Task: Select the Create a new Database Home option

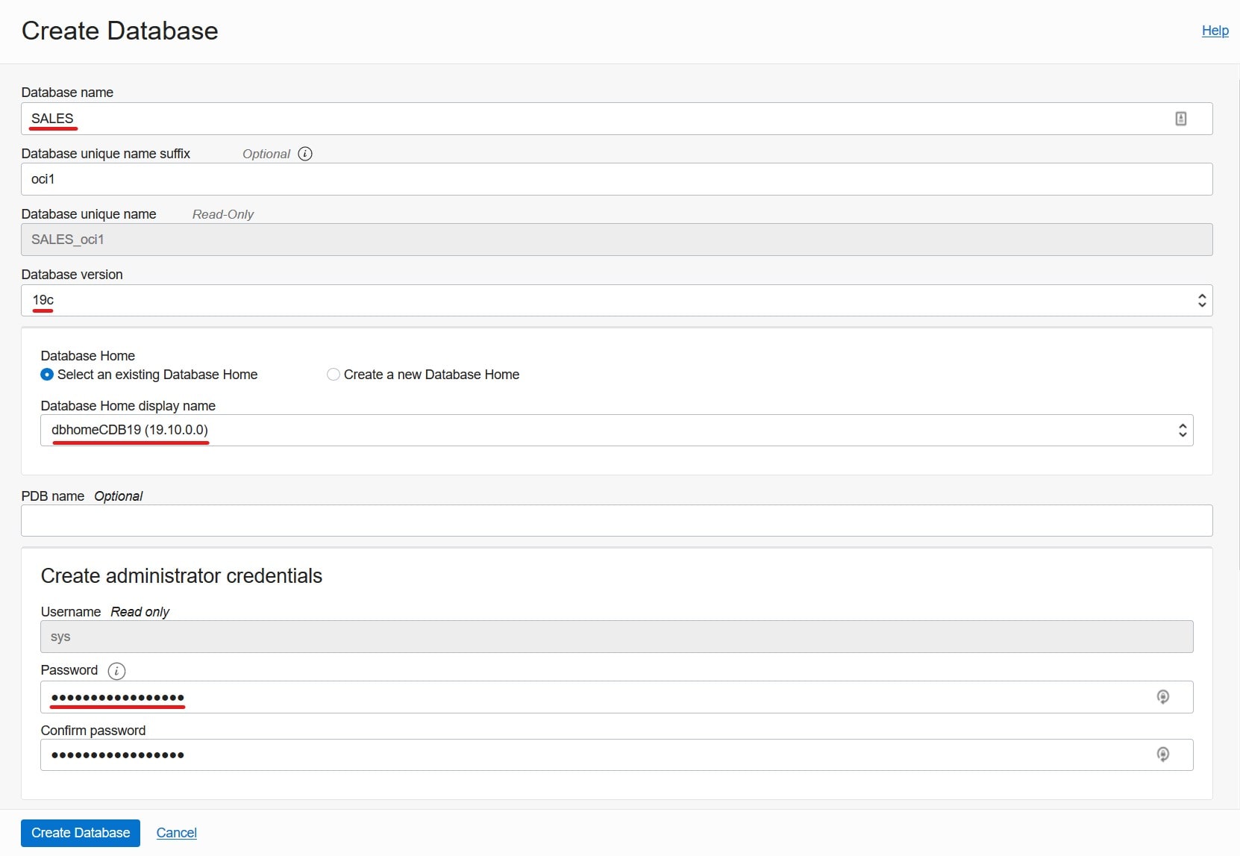Action: [334, 375]
